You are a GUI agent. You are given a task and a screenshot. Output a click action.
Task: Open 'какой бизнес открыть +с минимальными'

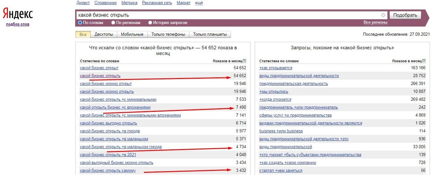[118, 100]
